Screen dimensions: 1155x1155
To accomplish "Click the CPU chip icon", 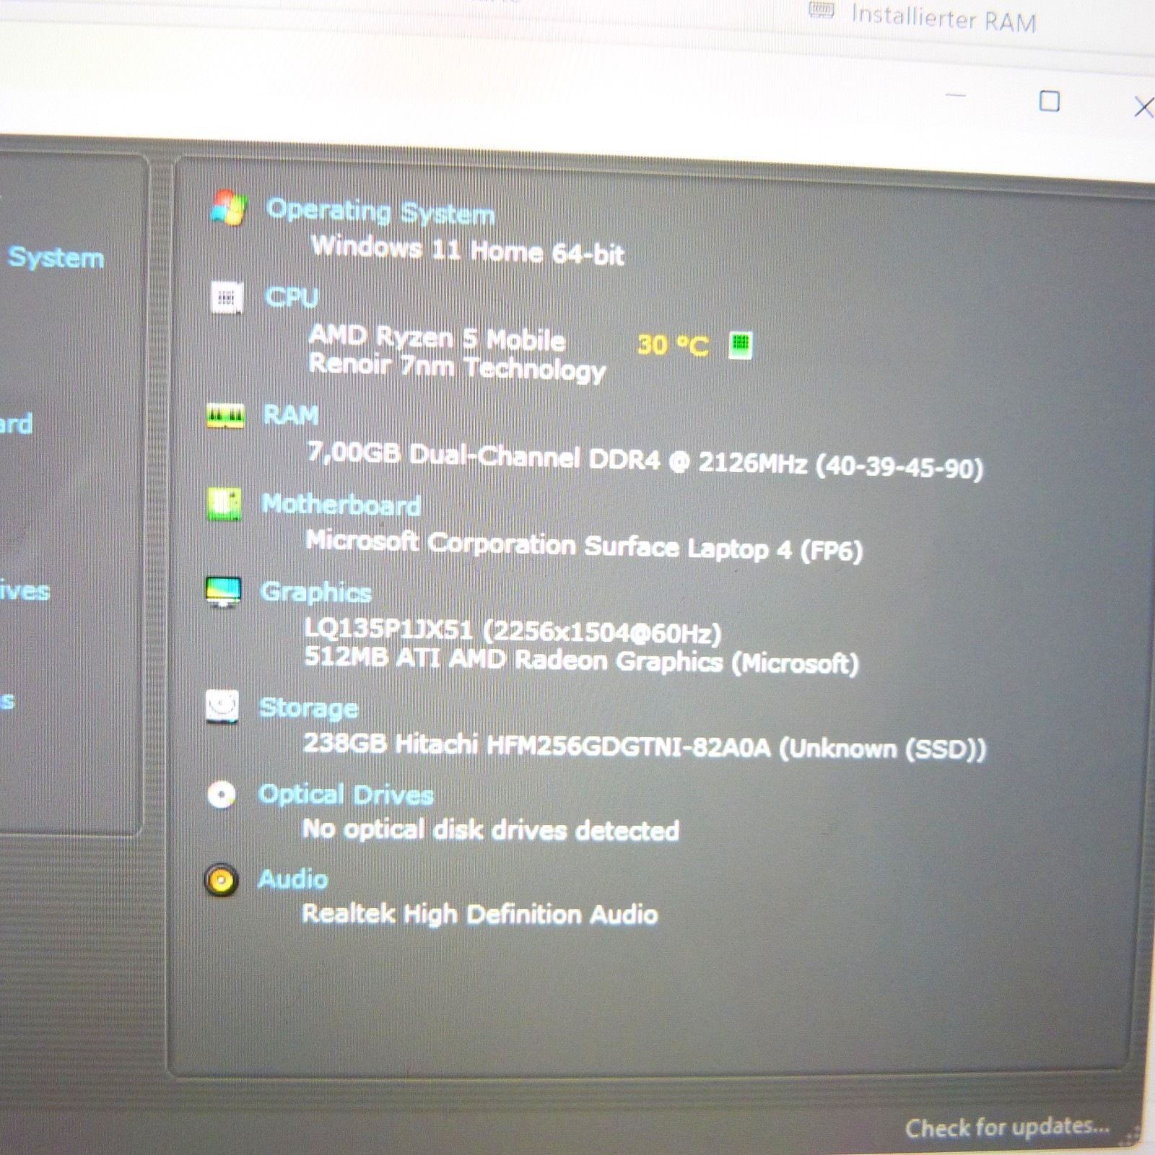I will click(226, 297).
